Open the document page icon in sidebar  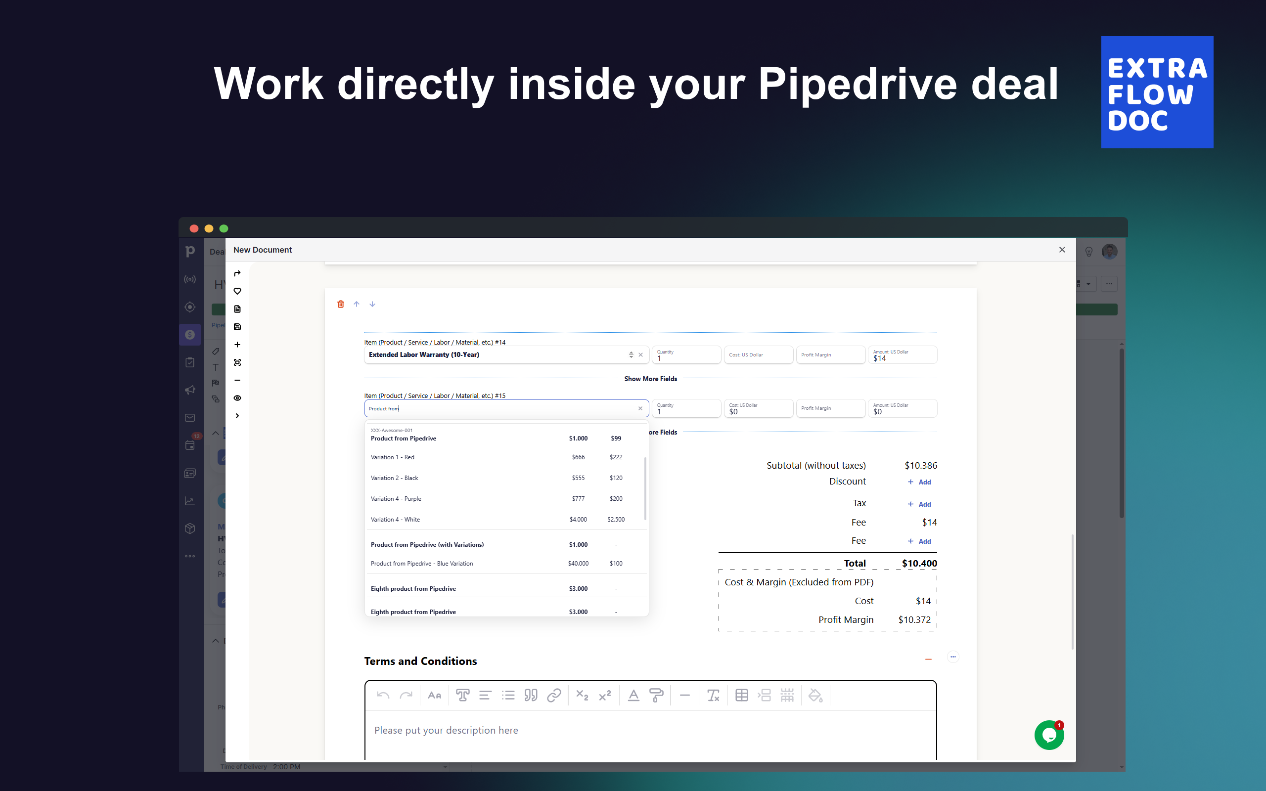click(x=237, y=309)
